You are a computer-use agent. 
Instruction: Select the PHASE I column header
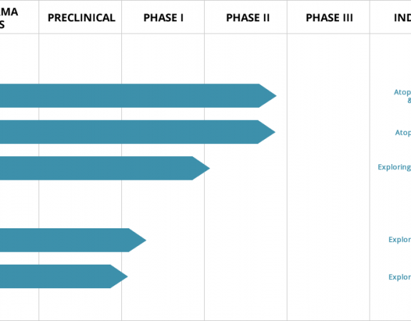pos(163,18)
